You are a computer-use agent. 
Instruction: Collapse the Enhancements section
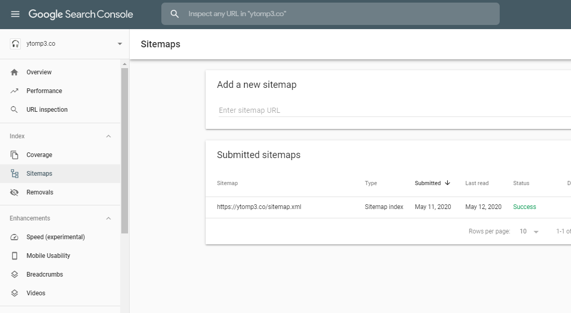(x=108, y=218)
